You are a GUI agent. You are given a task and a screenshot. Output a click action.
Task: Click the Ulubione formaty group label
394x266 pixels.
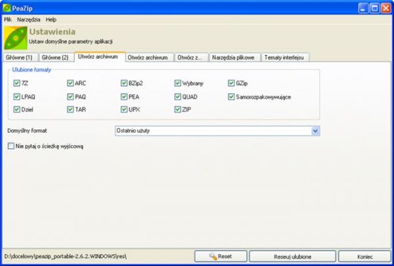coord(32,70)
